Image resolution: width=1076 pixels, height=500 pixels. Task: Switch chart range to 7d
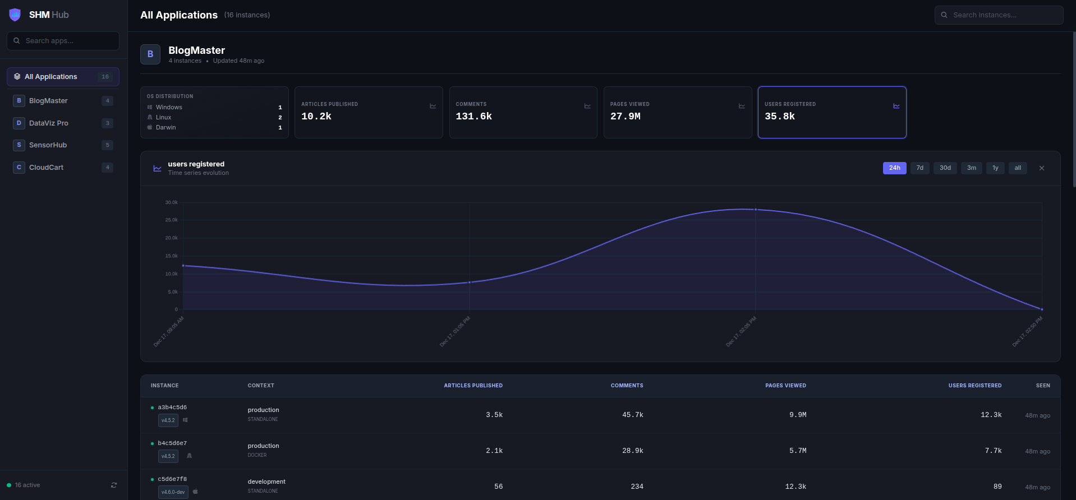pos(919,168)
